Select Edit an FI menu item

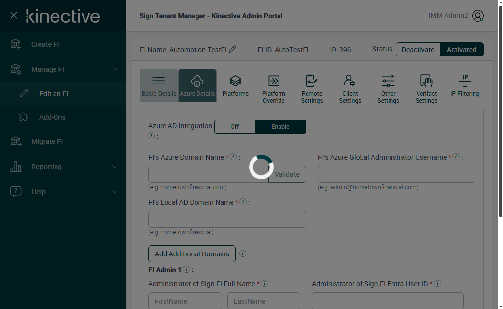pyautogui.click(x=63, y=93)
